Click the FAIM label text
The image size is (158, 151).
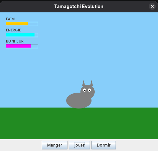click(x=10, y=19)
